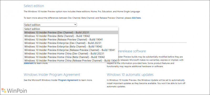The width and height of the screenshot is (210, 95).
Task: Open the Program Agreement link
Action: pos(68,80)
